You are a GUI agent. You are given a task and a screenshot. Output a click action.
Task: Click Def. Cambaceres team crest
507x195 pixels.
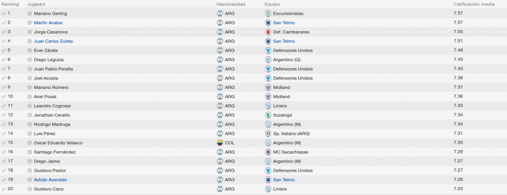click(x=268, y=32)
